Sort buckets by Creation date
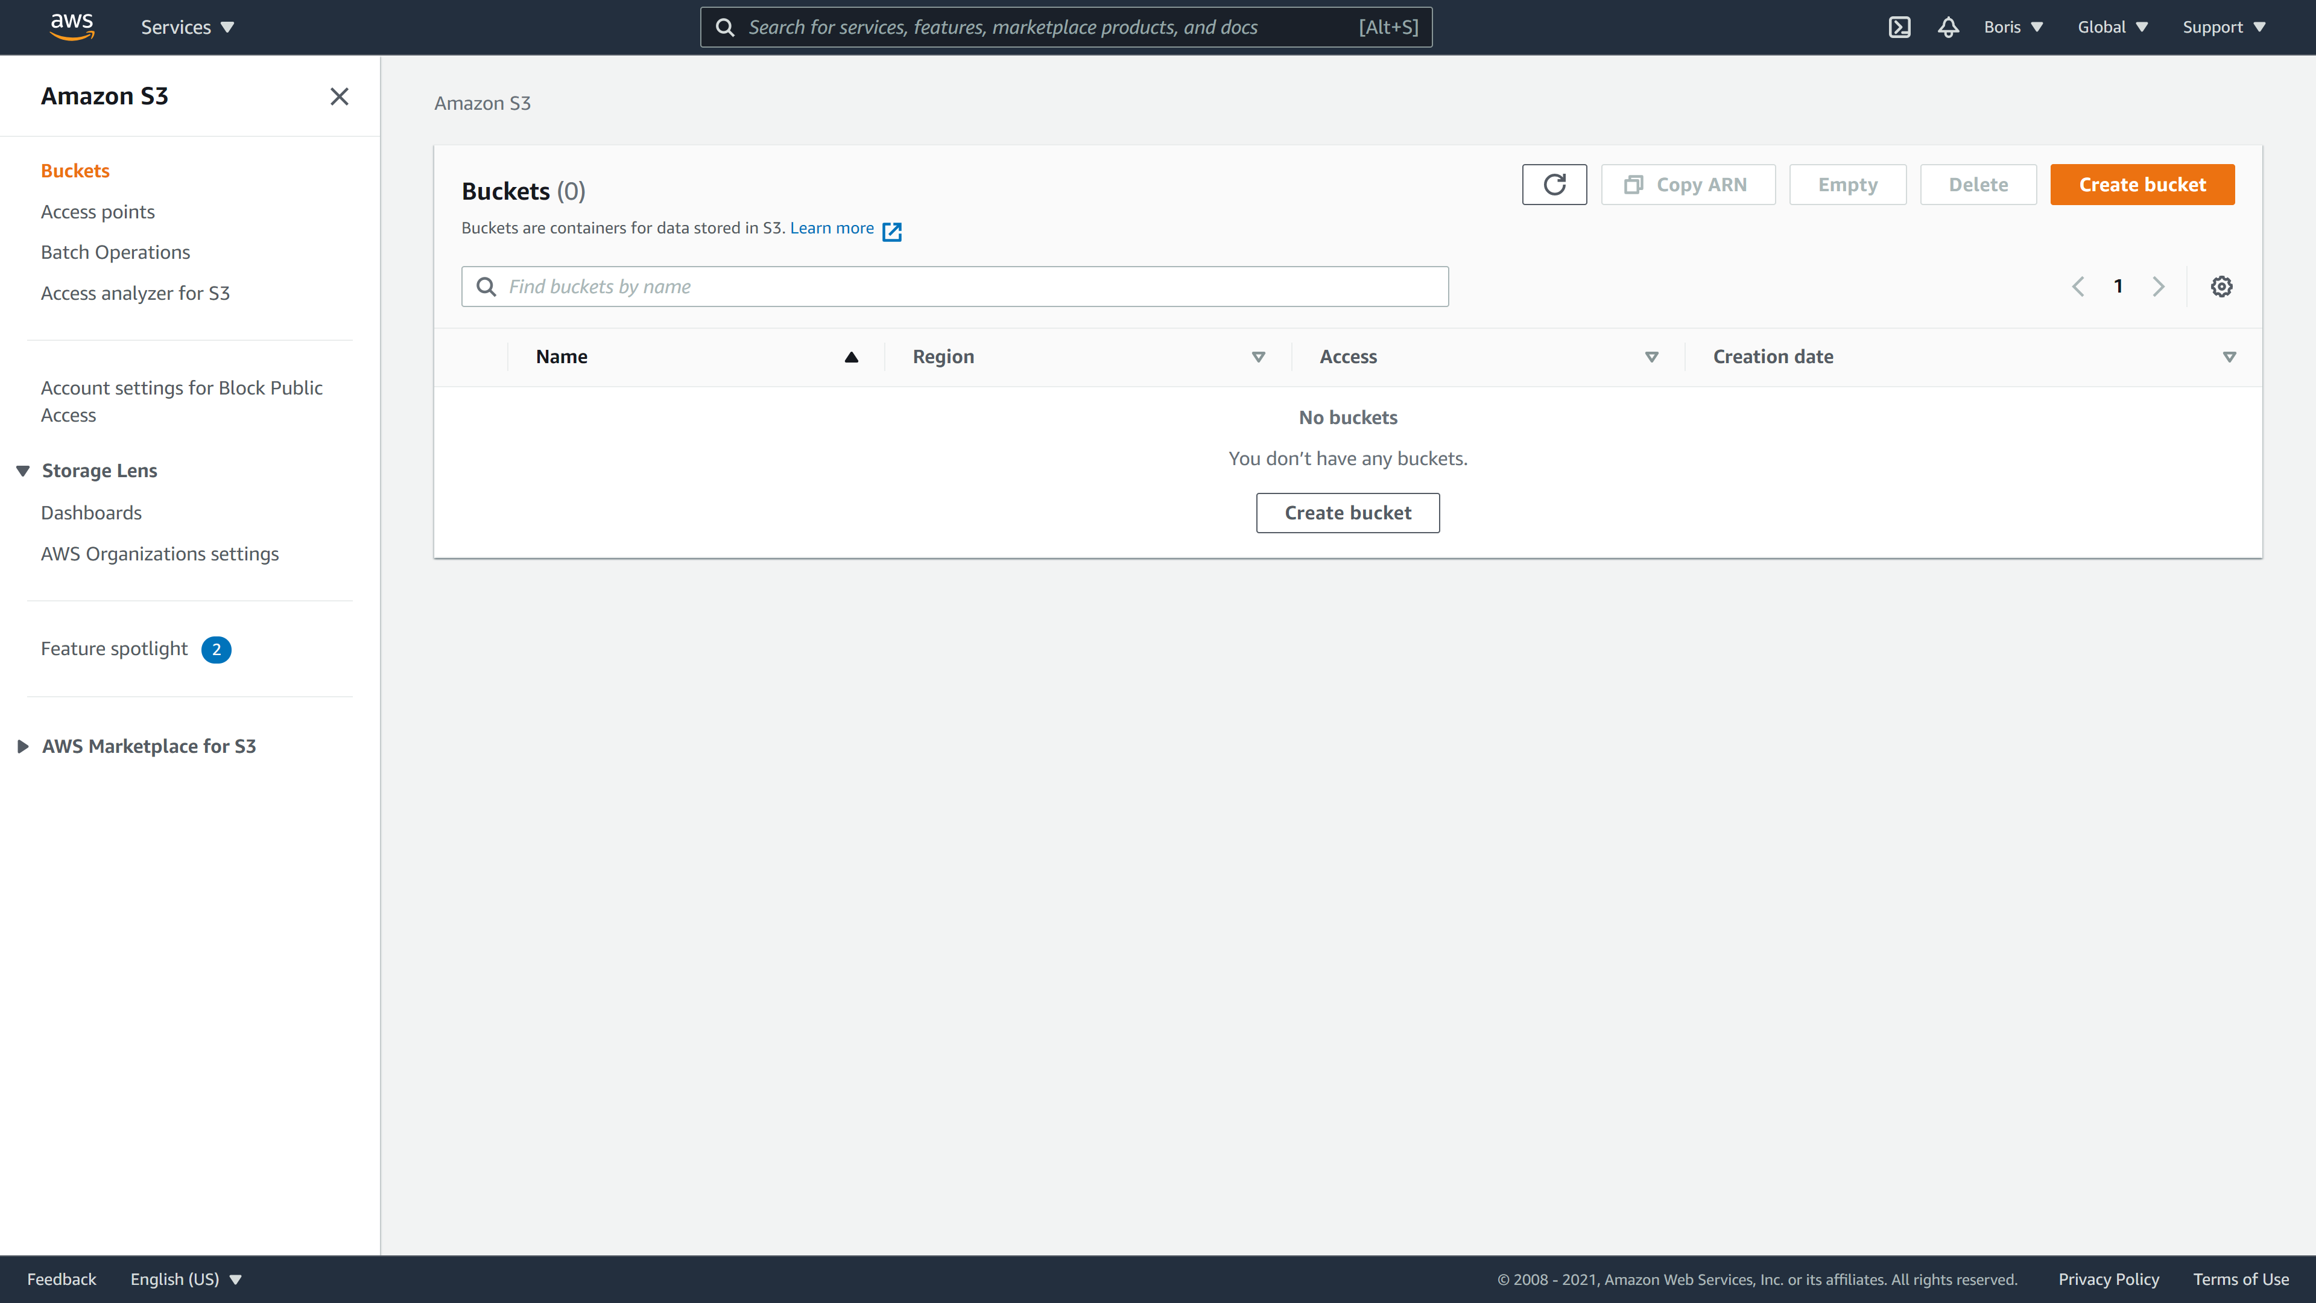The image size is (2316, 1303). pos(2230,357)
